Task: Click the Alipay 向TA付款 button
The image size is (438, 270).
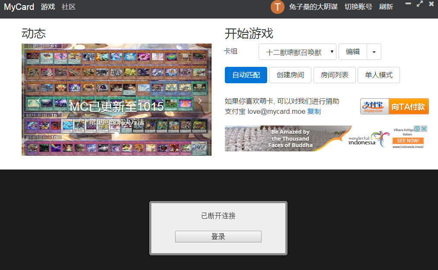Action: [409, 107]
